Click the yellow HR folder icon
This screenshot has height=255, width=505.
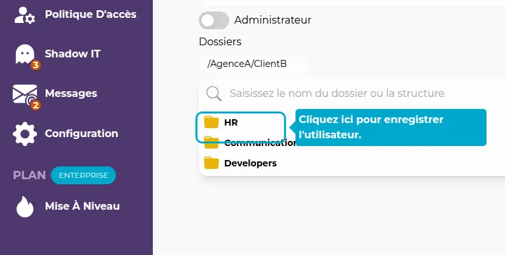(x=211, y=122)
